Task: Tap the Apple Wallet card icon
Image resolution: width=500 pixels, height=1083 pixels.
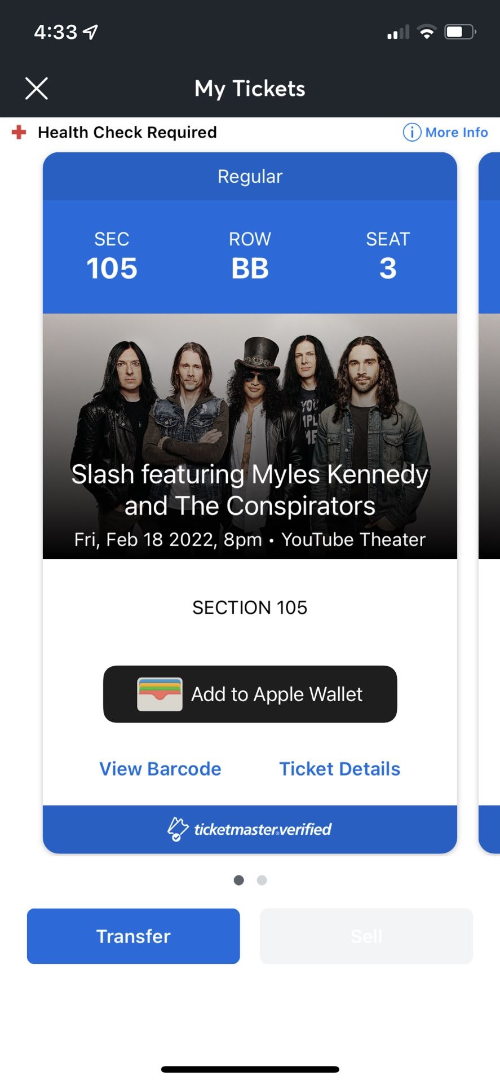Action: [x=160, y=694]
